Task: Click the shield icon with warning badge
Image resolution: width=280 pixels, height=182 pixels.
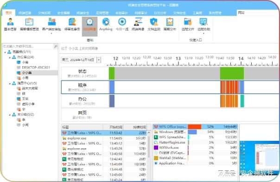Action: (154, 22)
